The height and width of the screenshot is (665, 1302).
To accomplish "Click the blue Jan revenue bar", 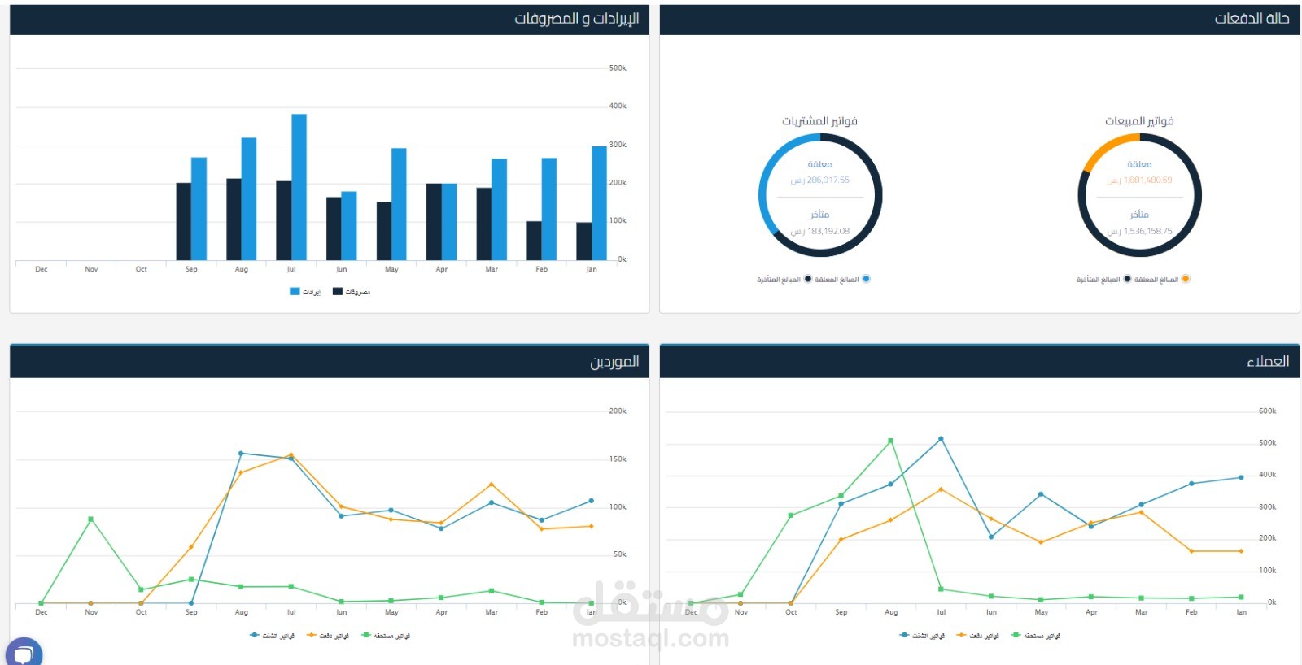I will click(599, 203).
